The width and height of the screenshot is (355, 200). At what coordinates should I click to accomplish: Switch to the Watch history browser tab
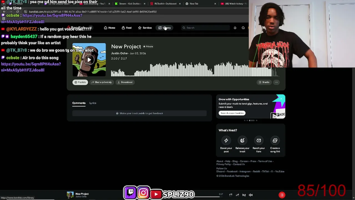pyautogui.click(x=234, y=4)
